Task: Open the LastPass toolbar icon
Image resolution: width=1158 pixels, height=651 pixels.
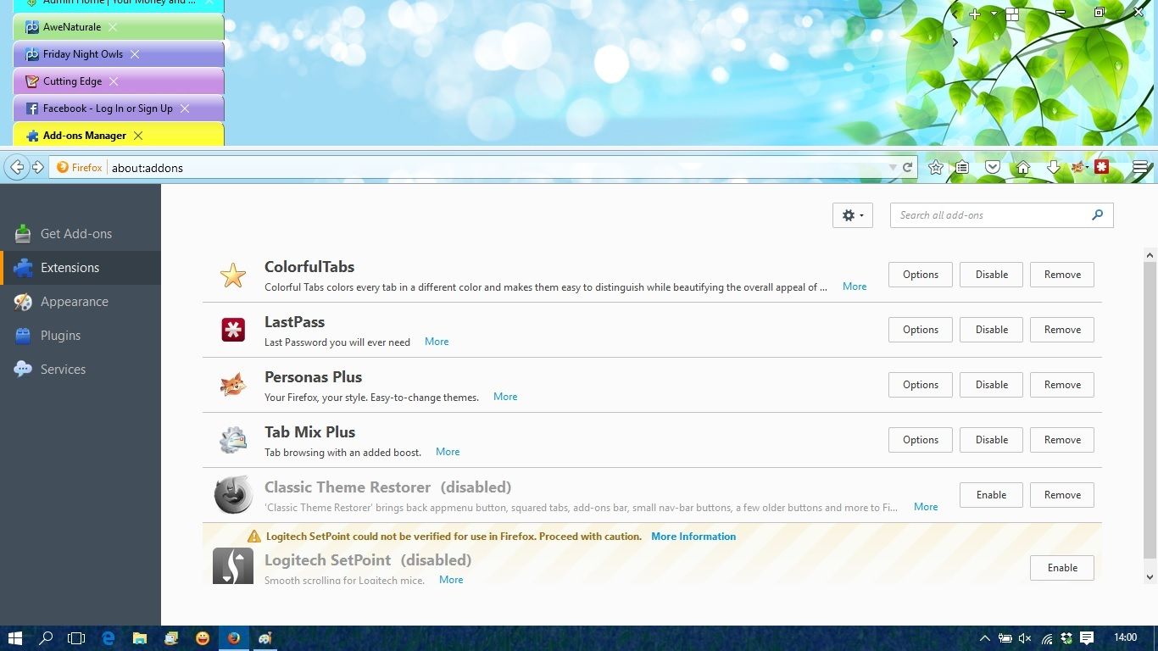Action: (x=1102, y=167)
